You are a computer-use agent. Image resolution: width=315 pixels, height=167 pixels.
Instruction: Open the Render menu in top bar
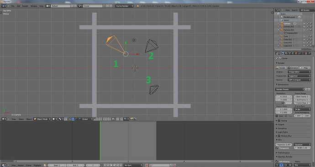pos(25,6)
